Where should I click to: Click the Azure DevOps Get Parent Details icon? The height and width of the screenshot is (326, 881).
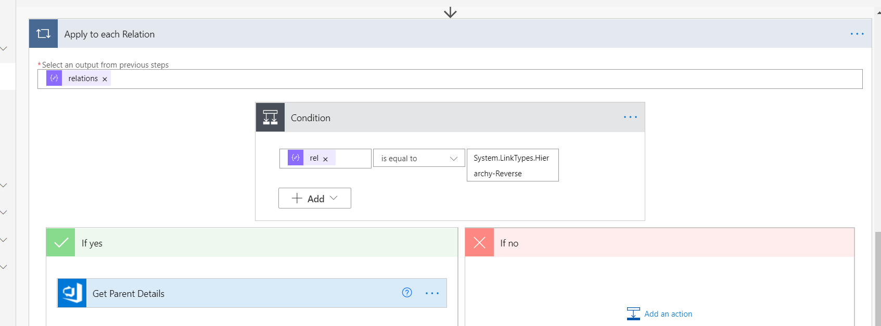coord(72,293)
